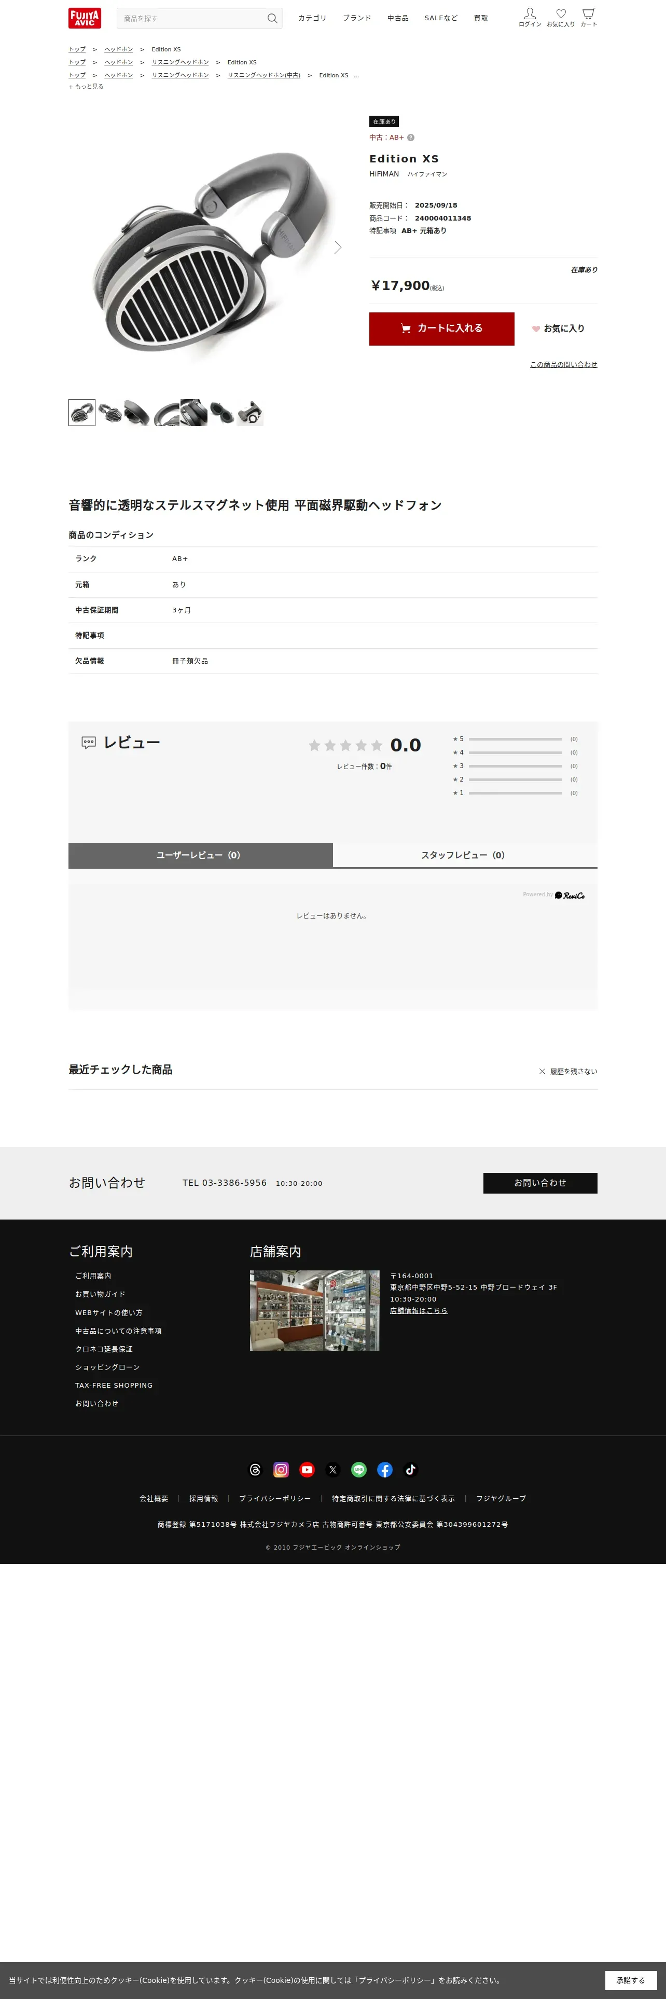Add product to favorites with お気に入り button
666x1999 pixels.
[558, 329]
